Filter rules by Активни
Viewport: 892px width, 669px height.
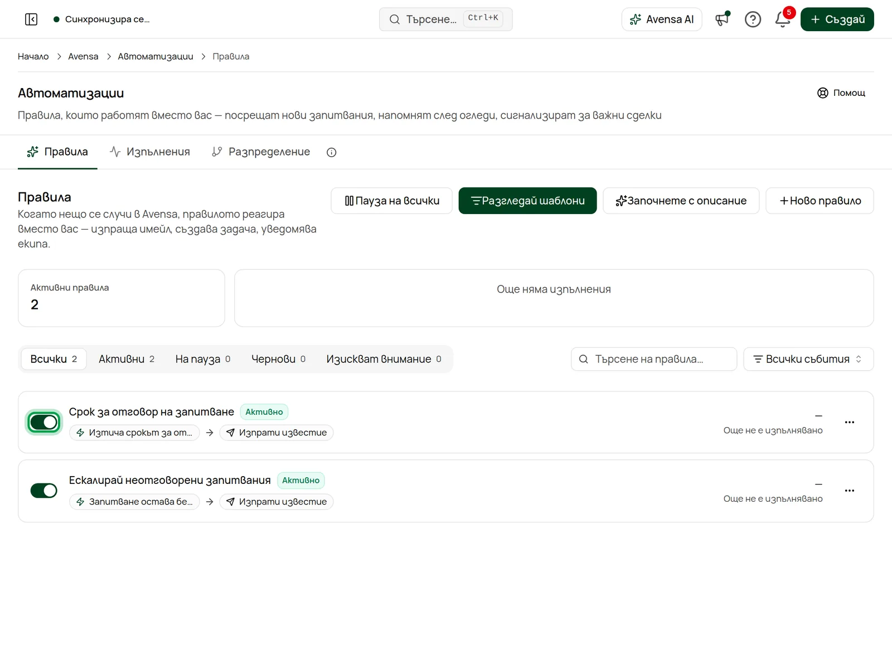pos(127,359)
